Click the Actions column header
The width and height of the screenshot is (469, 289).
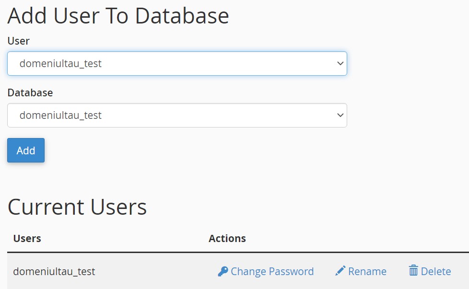click(227, 239)
